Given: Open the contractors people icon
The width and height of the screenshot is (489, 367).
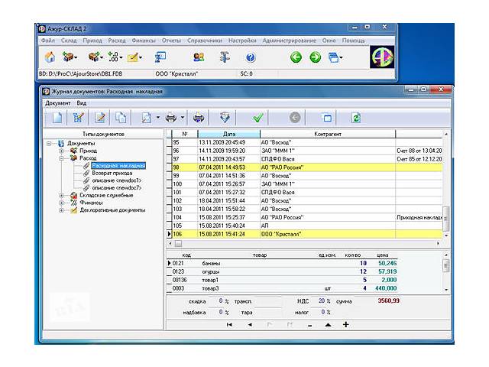Looking at the screenshot, I should click(199, 57).
